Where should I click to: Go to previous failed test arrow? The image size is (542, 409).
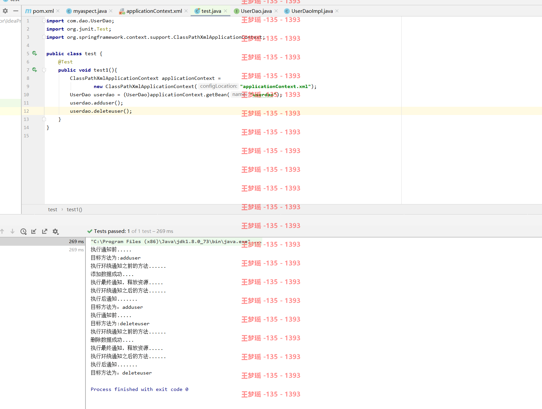2,231
